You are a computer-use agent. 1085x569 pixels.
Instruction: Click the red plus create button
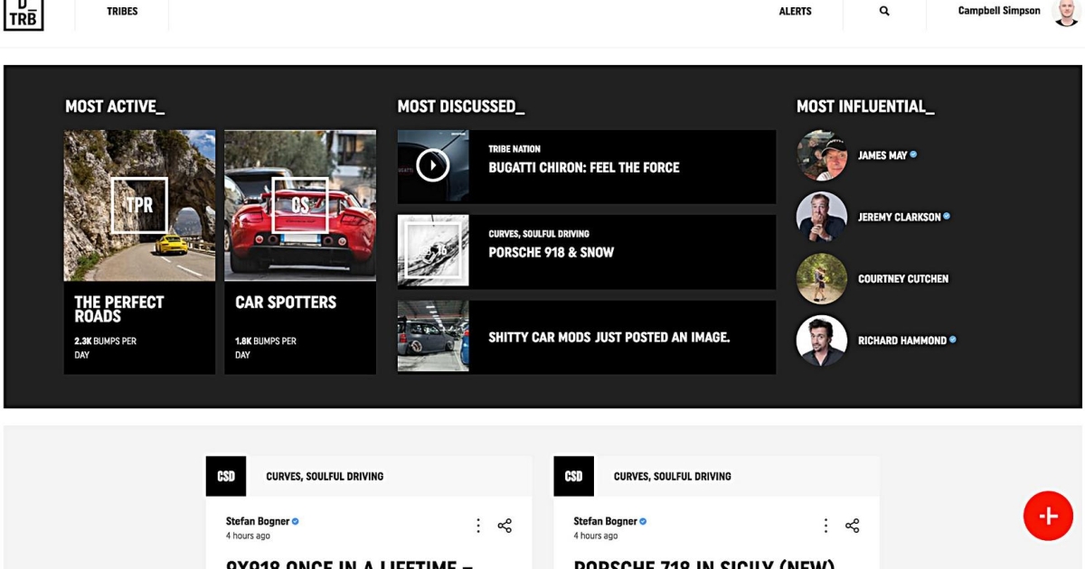(1048, 516)
